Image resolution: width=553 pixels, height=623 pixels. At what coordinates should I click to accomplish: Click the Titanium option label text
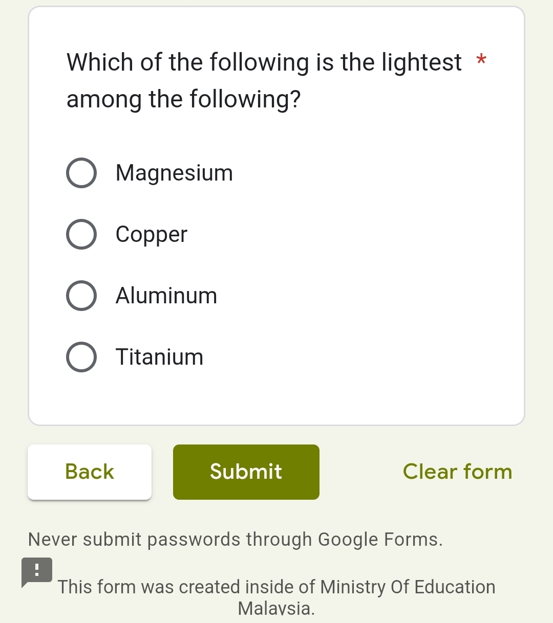159,357
